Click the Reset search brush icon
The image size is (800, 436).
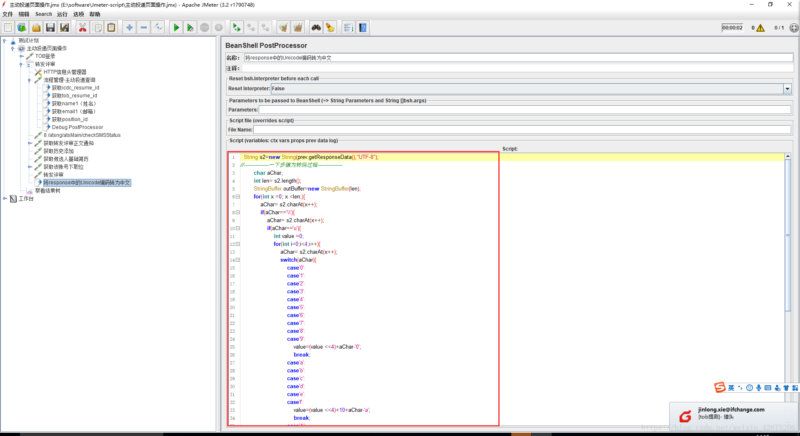[330, 28]
